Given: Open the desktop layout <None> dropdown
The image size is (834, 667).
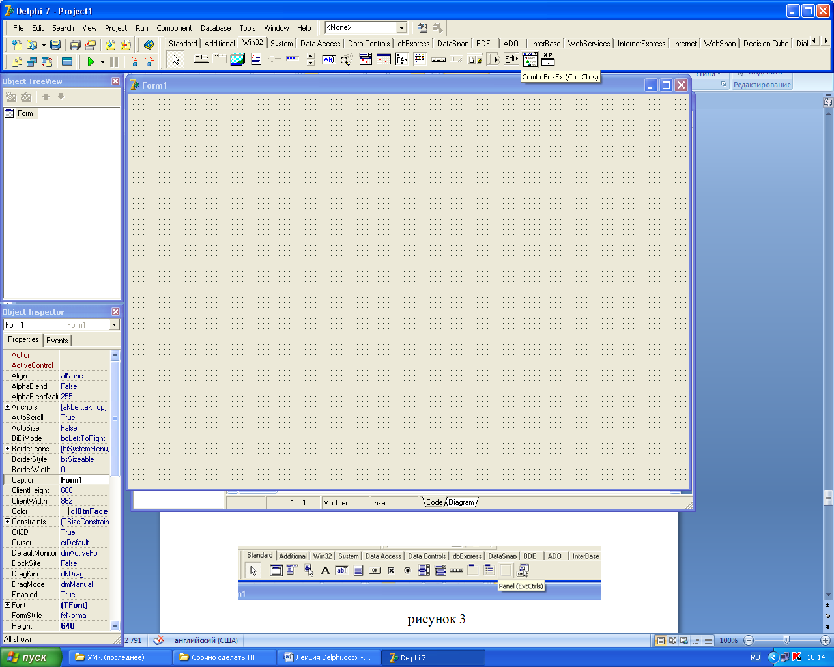Looking at the screenshot, I should click(402, 27).
